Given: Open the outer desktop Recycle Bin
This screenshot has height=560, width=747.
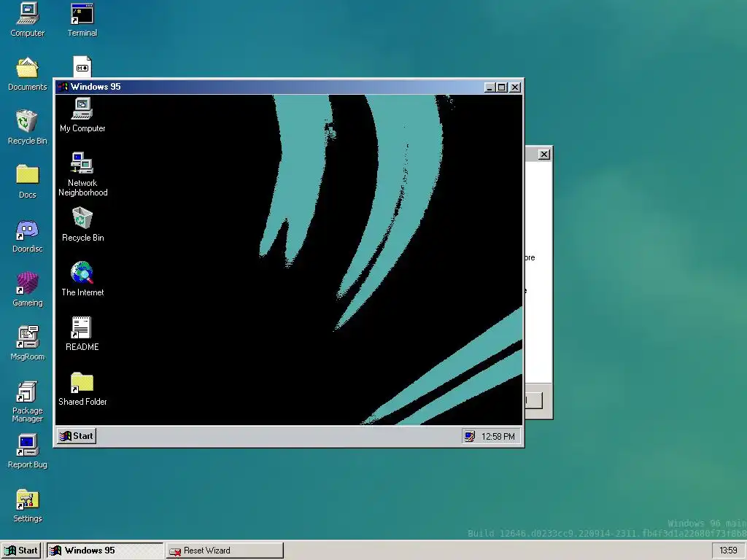Looking at the screenshot, I should [x=27, y=127].
